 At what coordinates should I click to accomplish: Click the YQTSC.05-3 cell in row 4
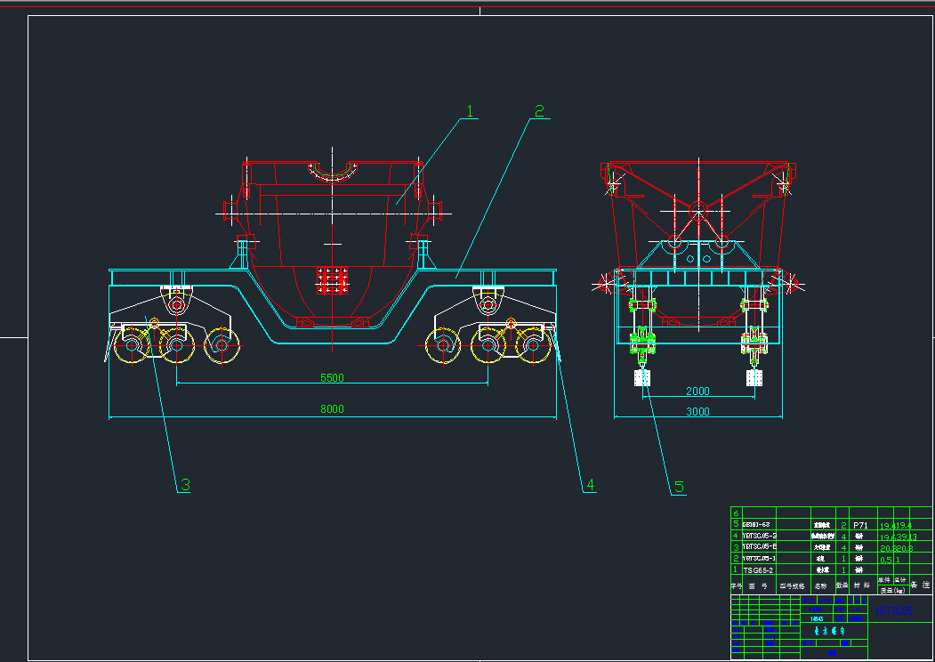(759, 537)
